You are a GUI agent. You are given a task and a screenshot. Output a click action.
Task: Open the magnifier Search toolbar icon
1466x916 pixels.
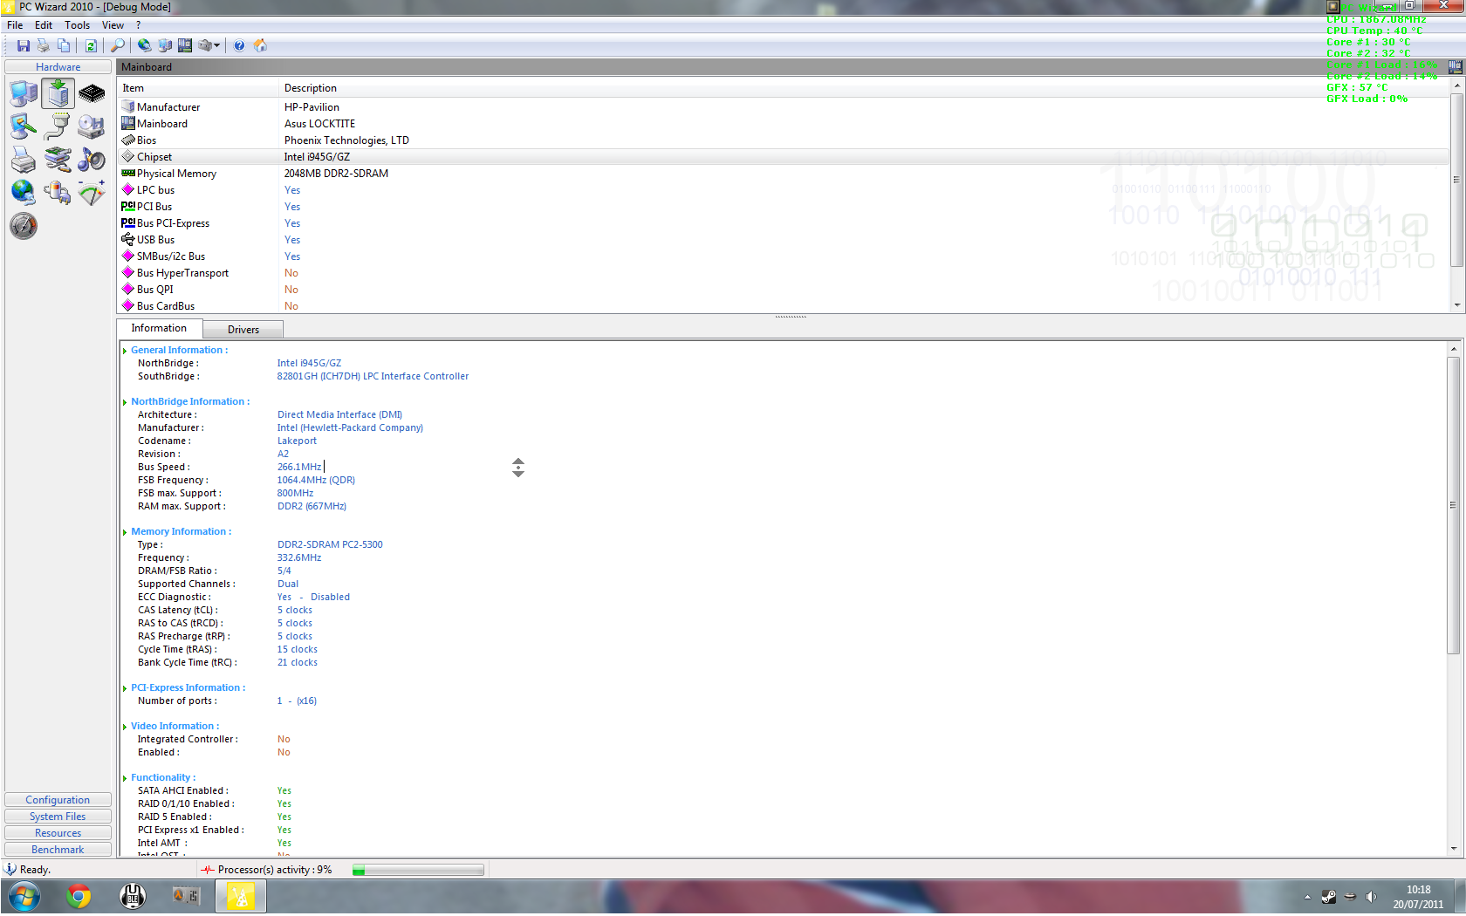coord(118,45)
